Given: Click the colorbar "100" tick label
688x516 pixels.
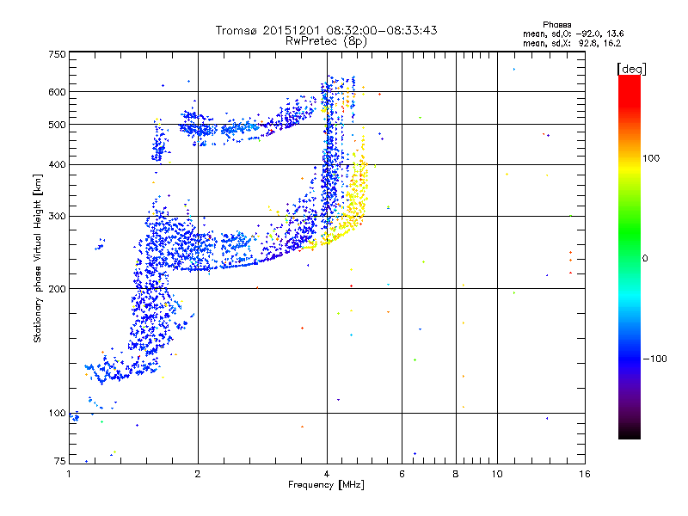Looking at the screenshot, I should (x=651, y=158).
